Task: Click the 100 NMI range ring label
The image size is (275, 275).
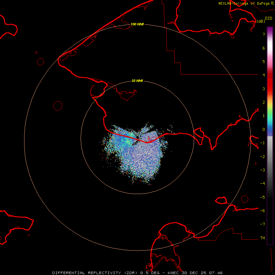Action: pyautogui.click(x=137, y=24)
